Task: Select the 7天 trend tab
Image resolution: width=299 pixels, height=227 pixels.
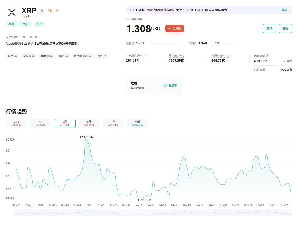Action: point(40,123)
